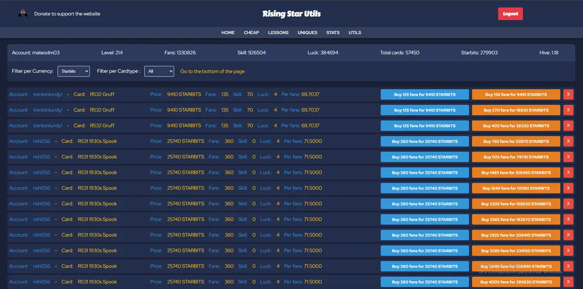Click Buy 405 fans for 28230 STARBITS
This screenshot has width=583, height=289.
[x=516, y=126]
